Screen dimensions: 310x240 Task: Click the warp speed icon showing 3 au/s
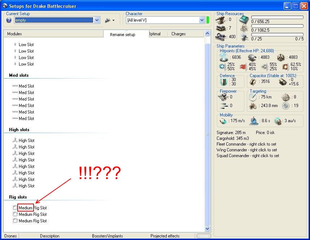coord(278,121)
